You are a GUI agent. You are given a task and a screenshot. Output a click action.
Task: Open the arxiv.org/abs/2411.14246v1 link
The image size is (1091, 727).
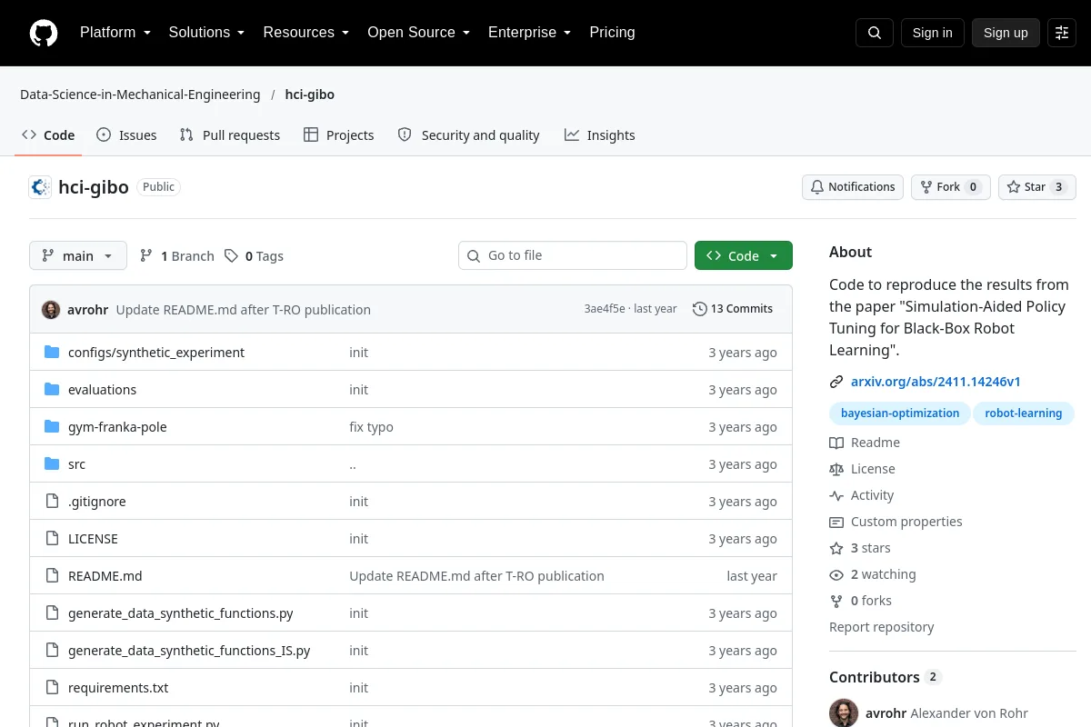tap(936, 382)
